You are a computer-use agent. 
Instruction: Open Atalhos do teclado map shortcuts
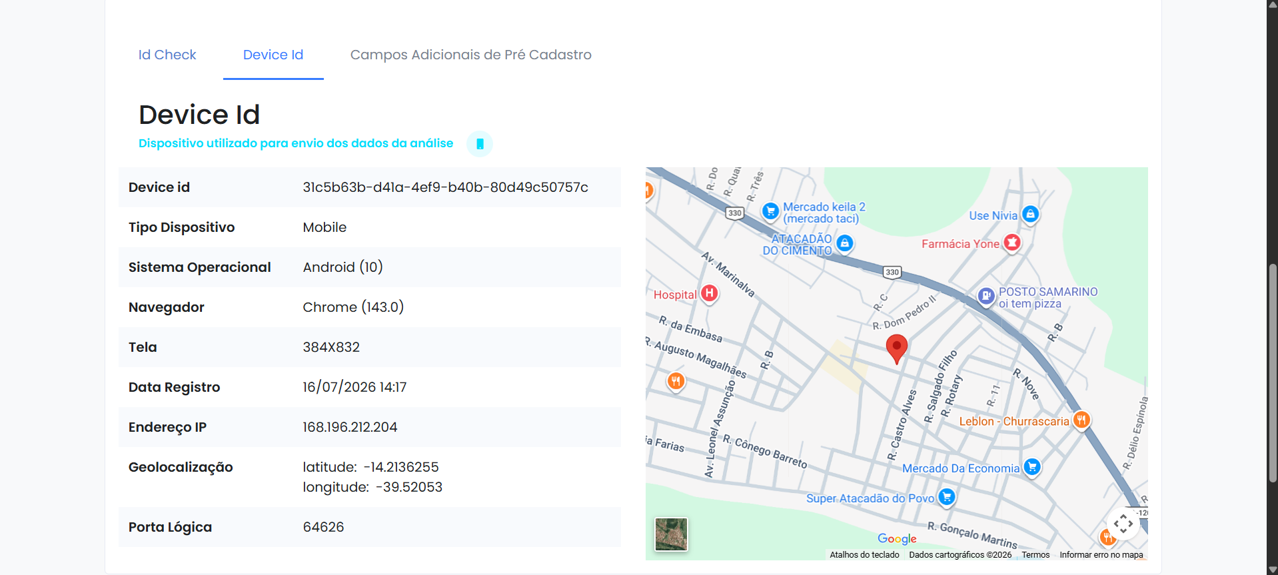point(864,555)
